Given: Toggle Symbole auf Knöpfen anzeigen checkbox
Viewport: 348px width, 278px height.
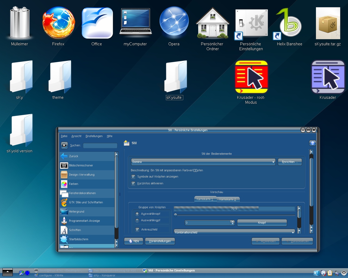Looking at the screenshot, I should pos(133,176).
